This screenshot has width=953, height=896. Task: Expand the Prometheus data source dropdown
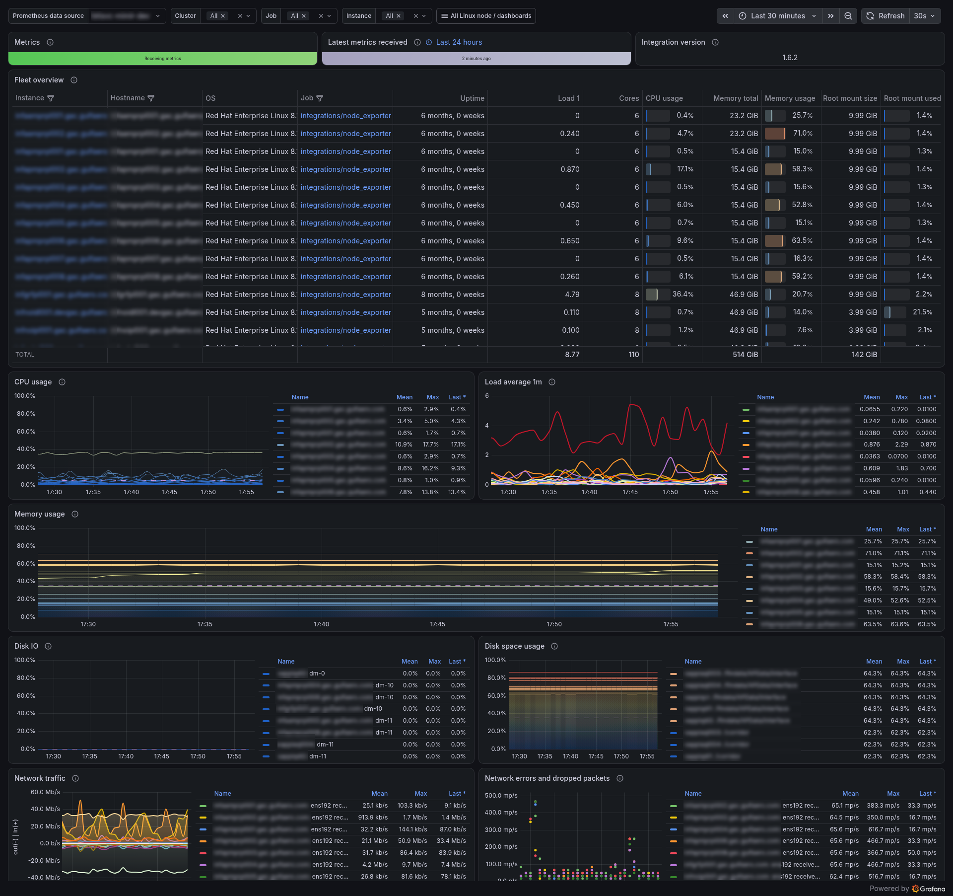point(127,16)
